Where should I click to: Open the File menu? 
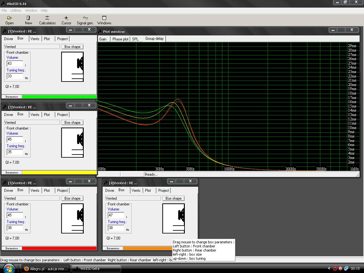(4, 10)
